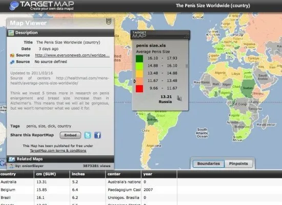282x205 pixels.
Task: Share the map on Twitter
Action: 88,135
